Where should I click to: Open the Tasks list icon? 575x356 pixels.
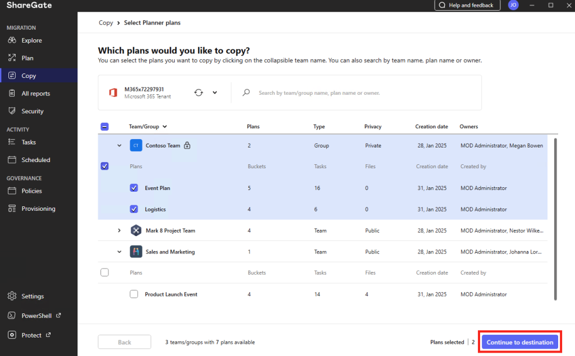pyautogui.click(x=12, y=142)
